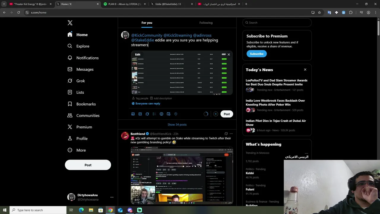The height and width of the screenshot is (214, 380).
Task: Click the location tag icon in composer
Action: click(x=176, y=114)
